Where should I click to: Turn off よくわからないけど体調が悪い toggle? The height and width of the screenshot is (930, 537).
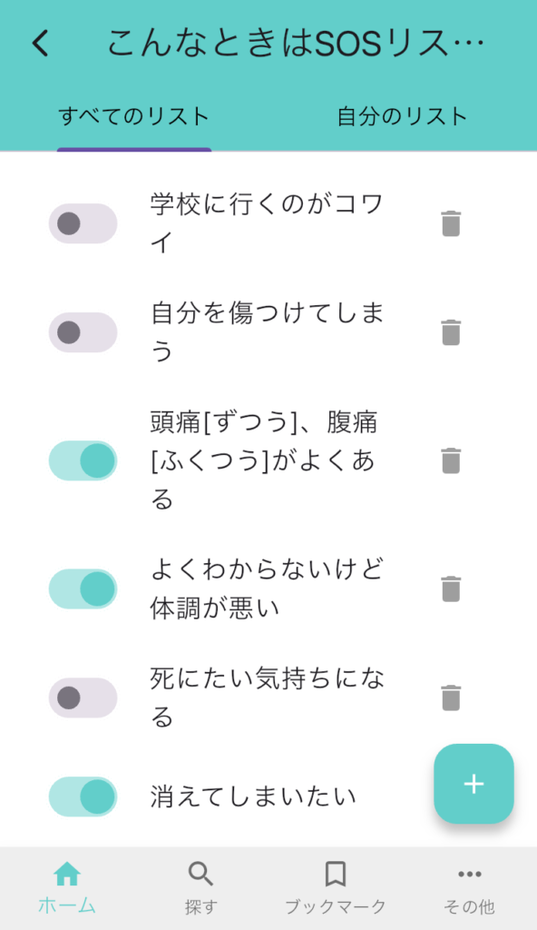(x=83, y=589)
